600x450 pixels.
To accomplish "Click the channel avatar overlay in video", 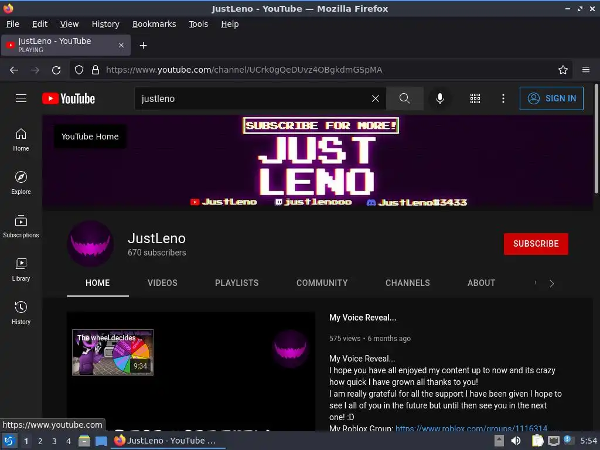I will coord(290,349).
